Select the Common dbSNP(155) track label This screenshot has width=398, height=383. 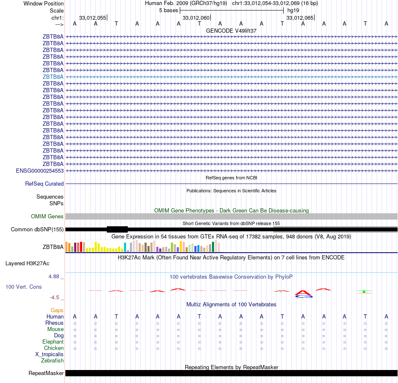click(x=37, y=230)
